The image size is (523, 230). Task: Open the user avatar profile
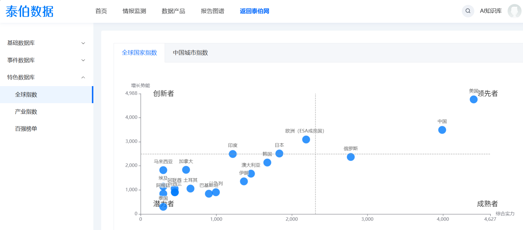click(514, 11)
